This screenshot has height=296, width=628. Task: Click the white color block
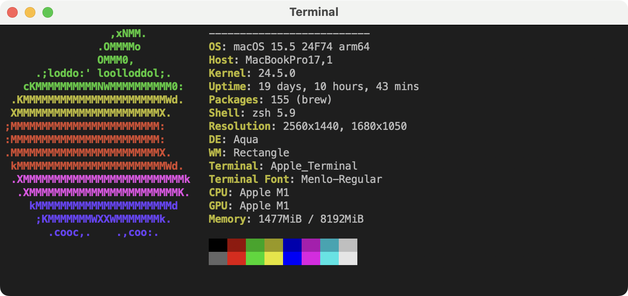click(x=348, y=258)
